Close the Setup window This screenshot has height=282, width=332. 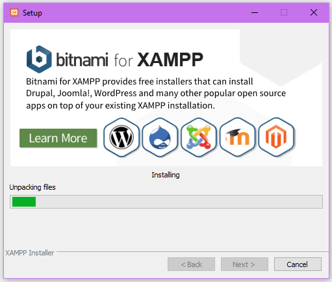tap(314, 12)
